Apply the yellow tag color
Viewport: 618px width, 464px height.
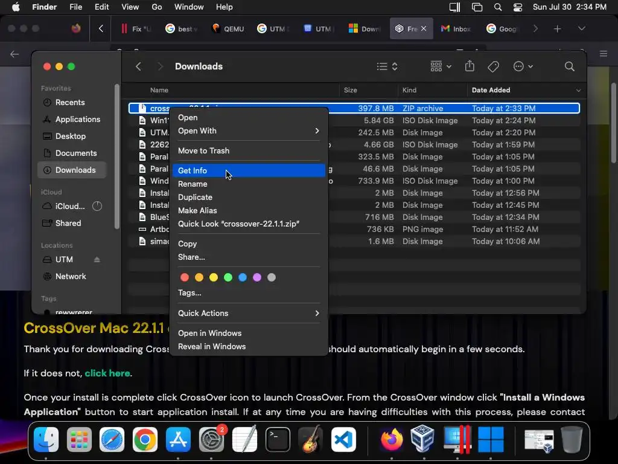click(x=214, y=277)
